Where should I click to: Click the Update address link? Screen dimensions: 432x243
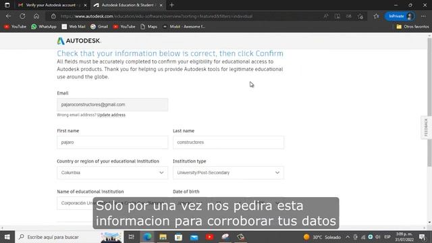coord(111,115)
